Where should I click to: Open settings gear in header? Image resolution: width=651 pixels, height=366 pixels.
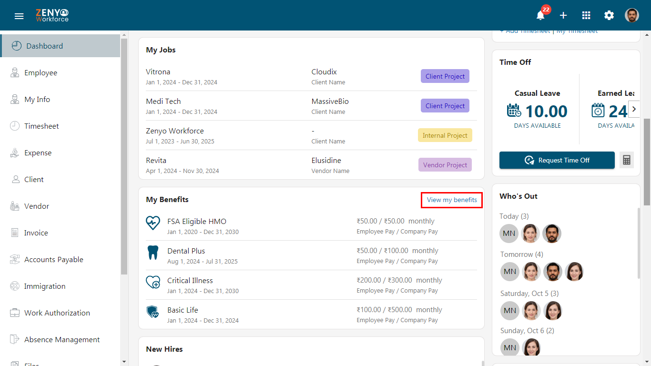coord(609,15)
